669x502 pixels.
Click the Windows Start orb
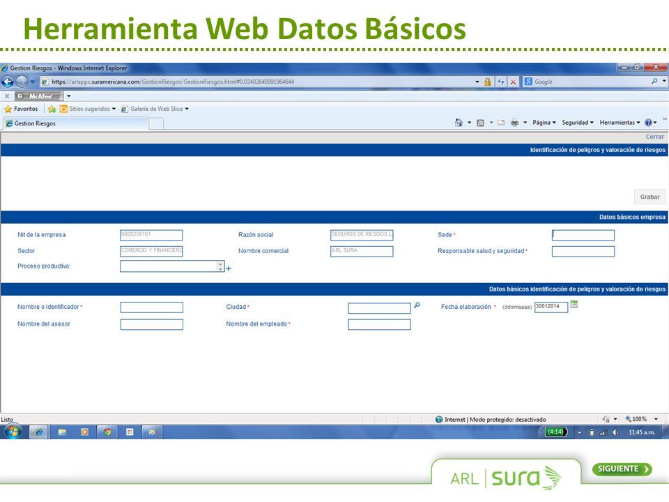click(x=13, y=432)
